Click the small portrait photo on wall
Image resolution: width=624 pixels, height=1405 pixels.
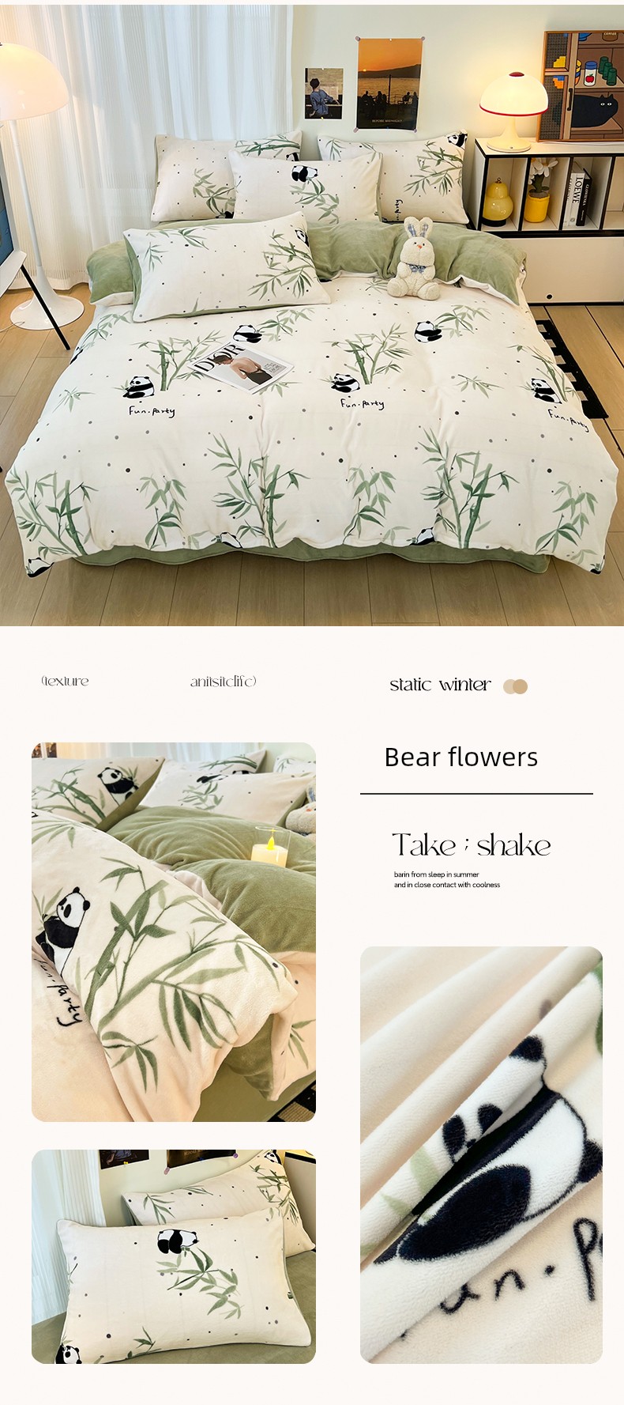click(324, 93)
